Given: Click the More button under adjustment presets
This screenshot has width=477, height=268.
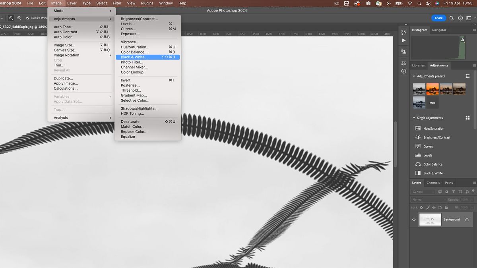Looking at the screenshot, I should [x=432, y=102].
